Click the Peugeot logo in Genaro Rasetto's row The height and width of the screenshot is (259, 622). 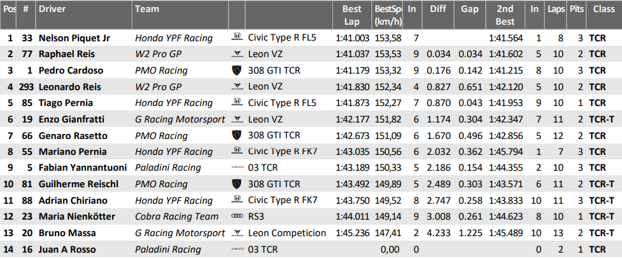point(237,136)
